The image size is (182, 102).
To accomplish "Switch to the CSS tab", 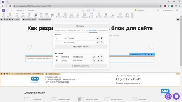I will 78,31.
